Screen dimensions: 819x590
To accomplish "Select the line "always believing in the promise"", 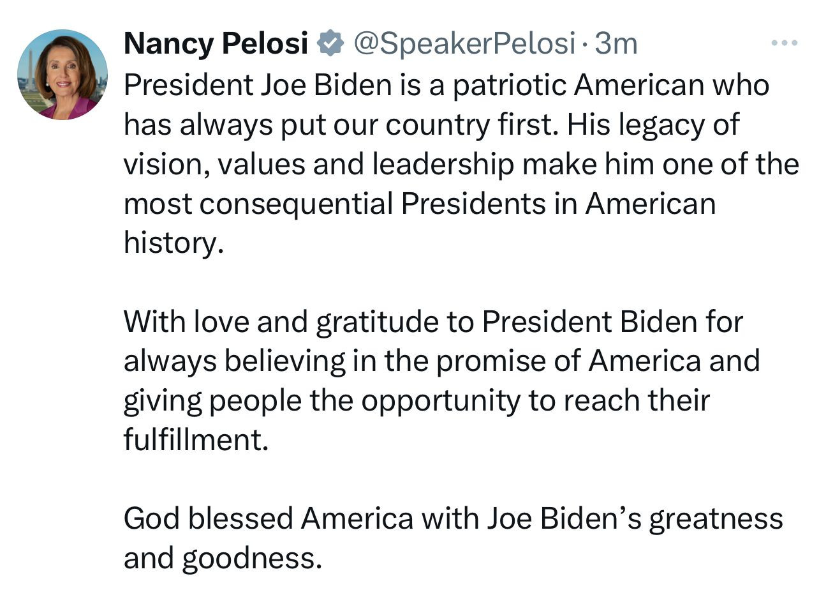I will point(441,361).
